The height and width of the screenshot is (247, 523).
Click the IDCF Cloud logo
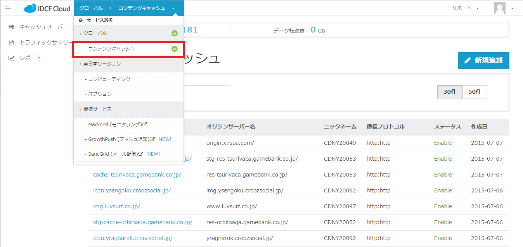(x=47, y=8)
